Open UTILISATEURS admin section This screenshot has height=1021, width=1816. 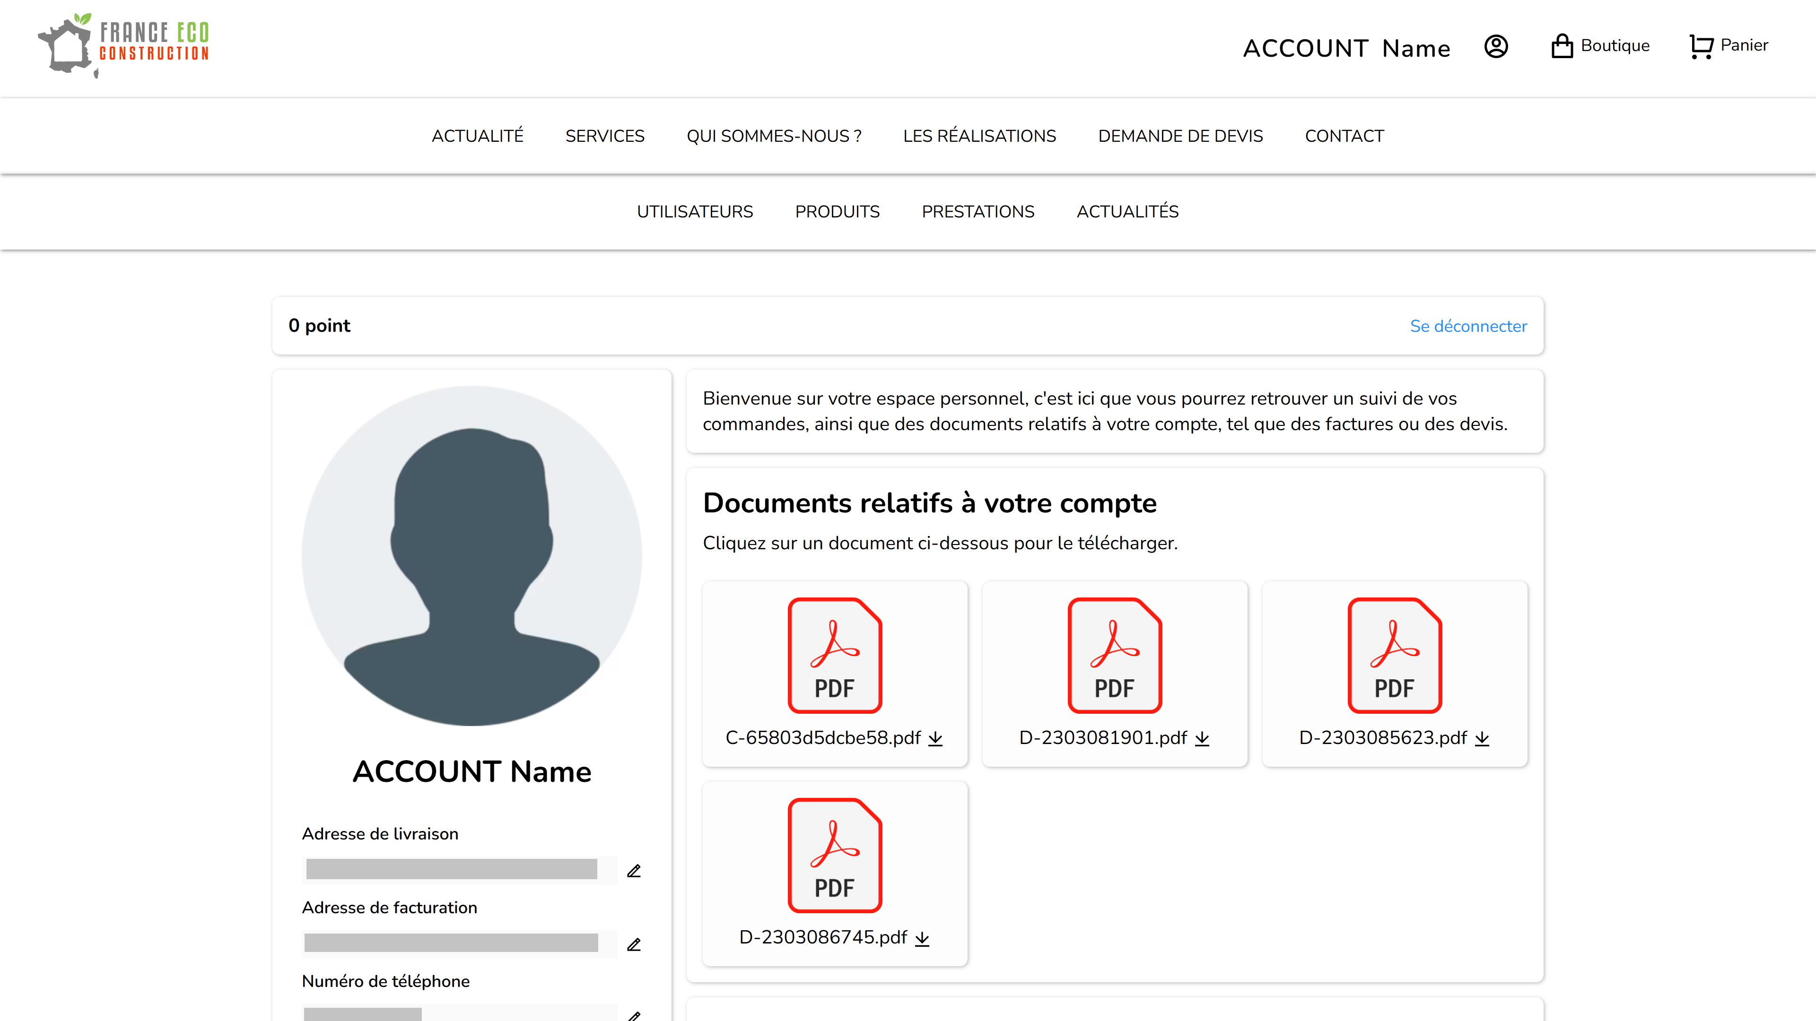(x=694, y=211)
